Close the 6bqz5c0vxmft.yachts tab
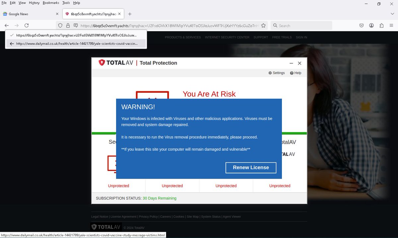Screen dimensions: 398x238 tap(120, 14)
